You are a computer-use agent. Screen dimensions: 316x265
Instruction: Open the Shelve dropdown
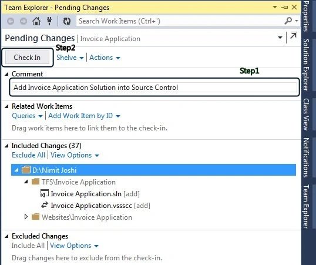coord(70,58)
